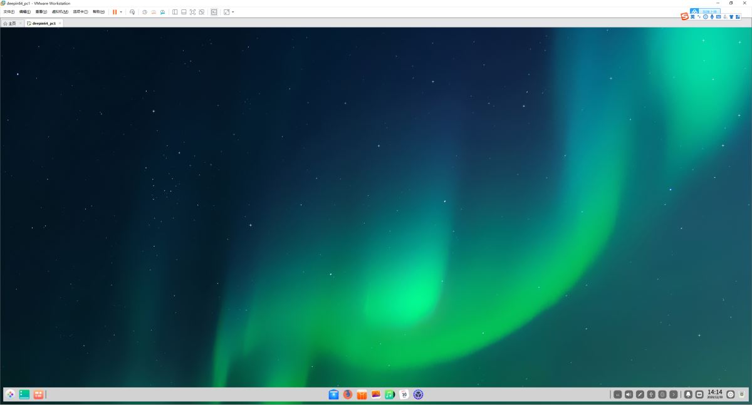The height and width of the screenshot is (405, 752).
Task: Expand the system tray collapse arrow
Action: (674, 394)
